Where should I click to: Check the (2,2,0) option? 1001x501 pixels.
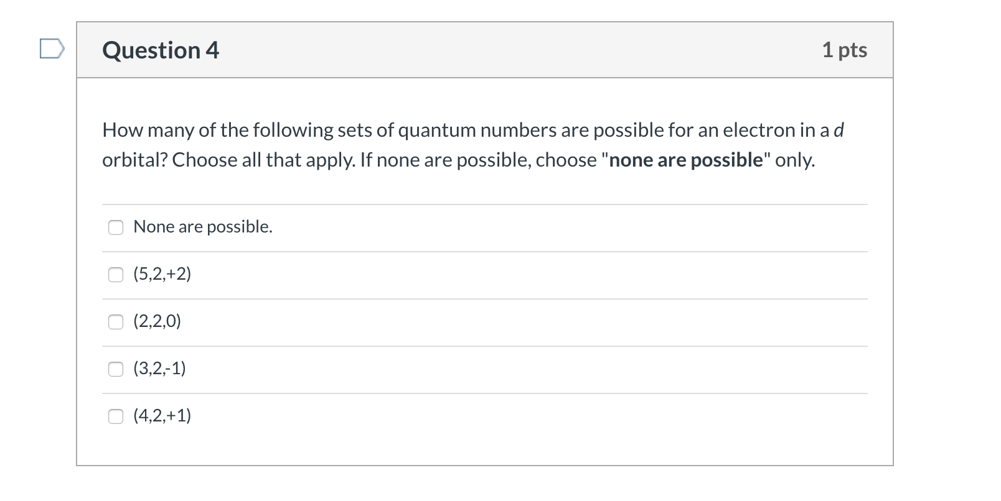(116, 321)
